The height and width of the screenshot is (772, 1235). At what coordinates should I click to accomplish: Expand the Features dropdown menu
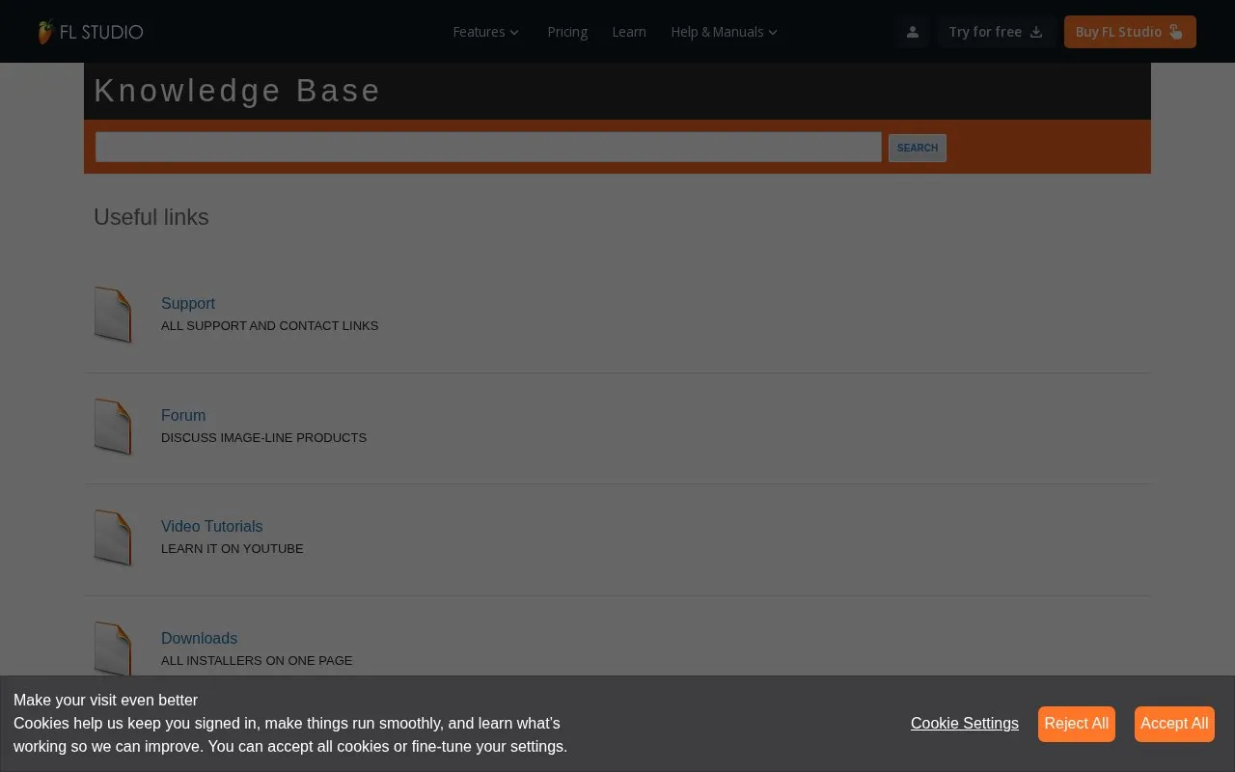(x=486, y=32)
